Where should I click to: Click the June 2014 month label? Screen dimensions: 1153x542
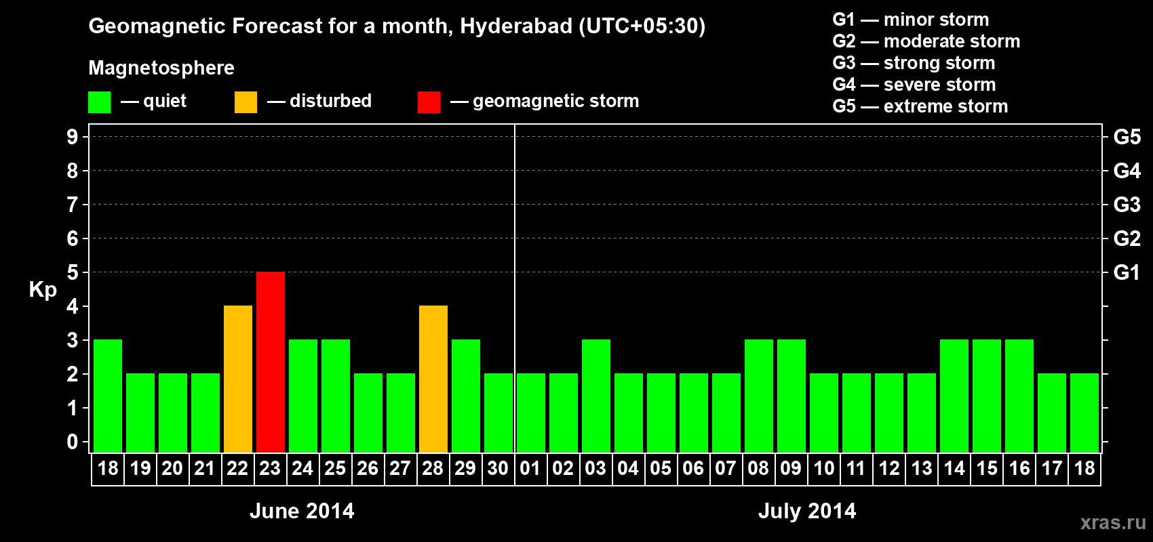pyautogui.click(x=302, y=511)
